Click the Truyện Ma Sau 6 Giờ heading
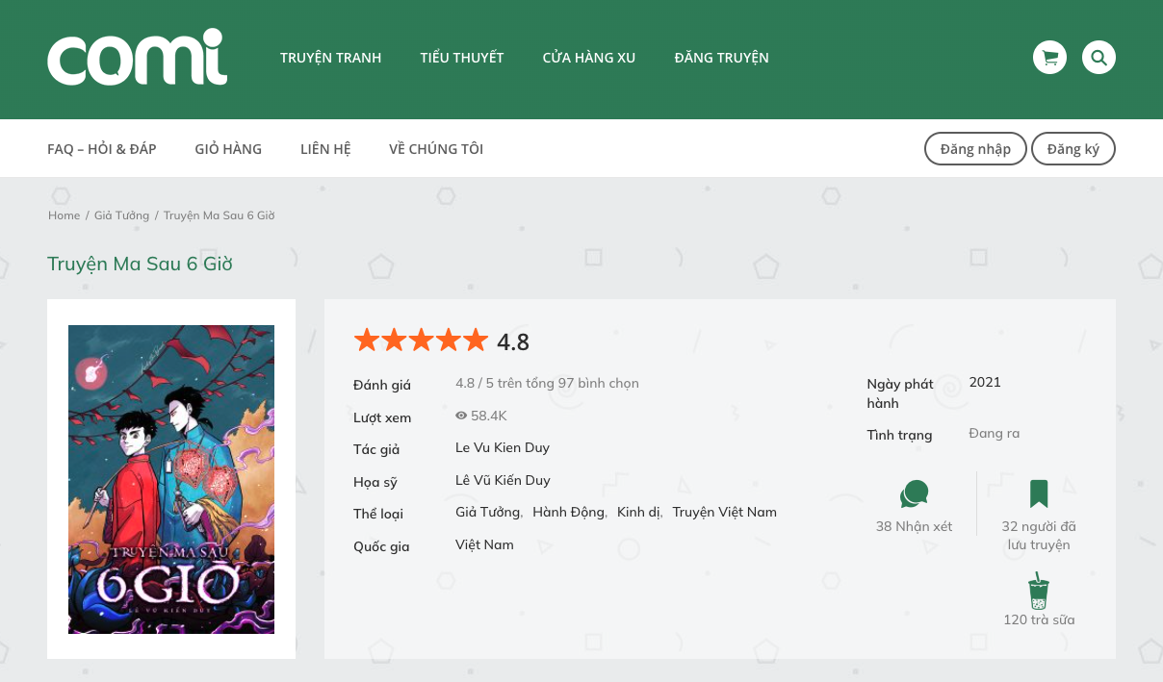The width and height of the screenshot is (1163, 682). (x=140, y=264)
